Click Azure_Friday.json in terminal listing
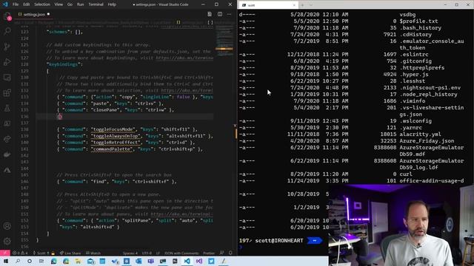 tap(427, 141)
